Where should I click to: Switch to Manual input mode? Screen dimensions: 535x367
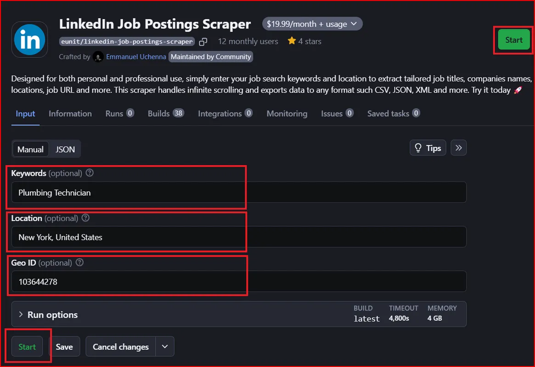point(30,149)
